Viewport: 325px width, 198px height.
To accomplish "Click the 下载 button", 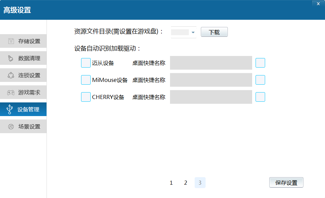I will click(214, 32).
